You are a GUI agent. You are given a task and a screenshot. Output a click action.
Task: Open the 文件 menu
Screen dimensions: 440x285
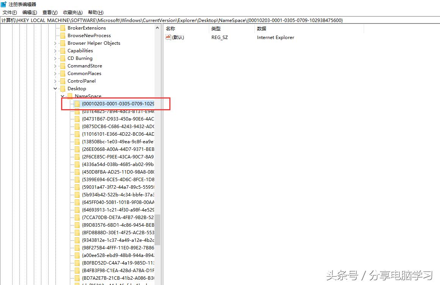pyautogui.click(x=9, y=12)
